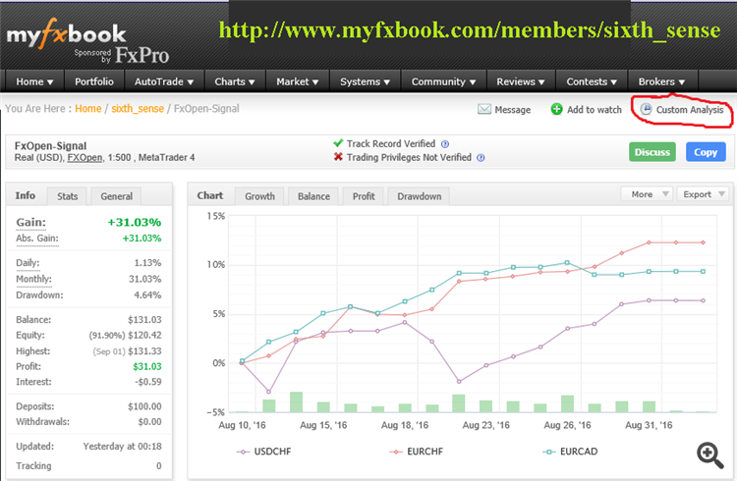Switch to the General tab

click(x=116, y=196)
